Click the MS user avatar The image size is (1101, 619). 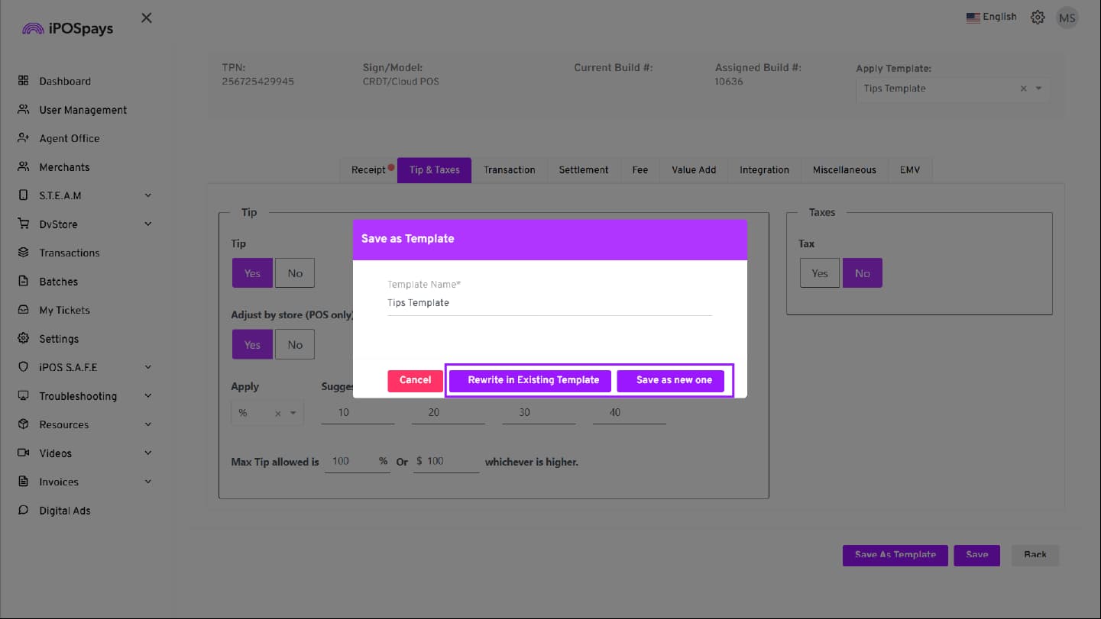tap(1067, 18)
